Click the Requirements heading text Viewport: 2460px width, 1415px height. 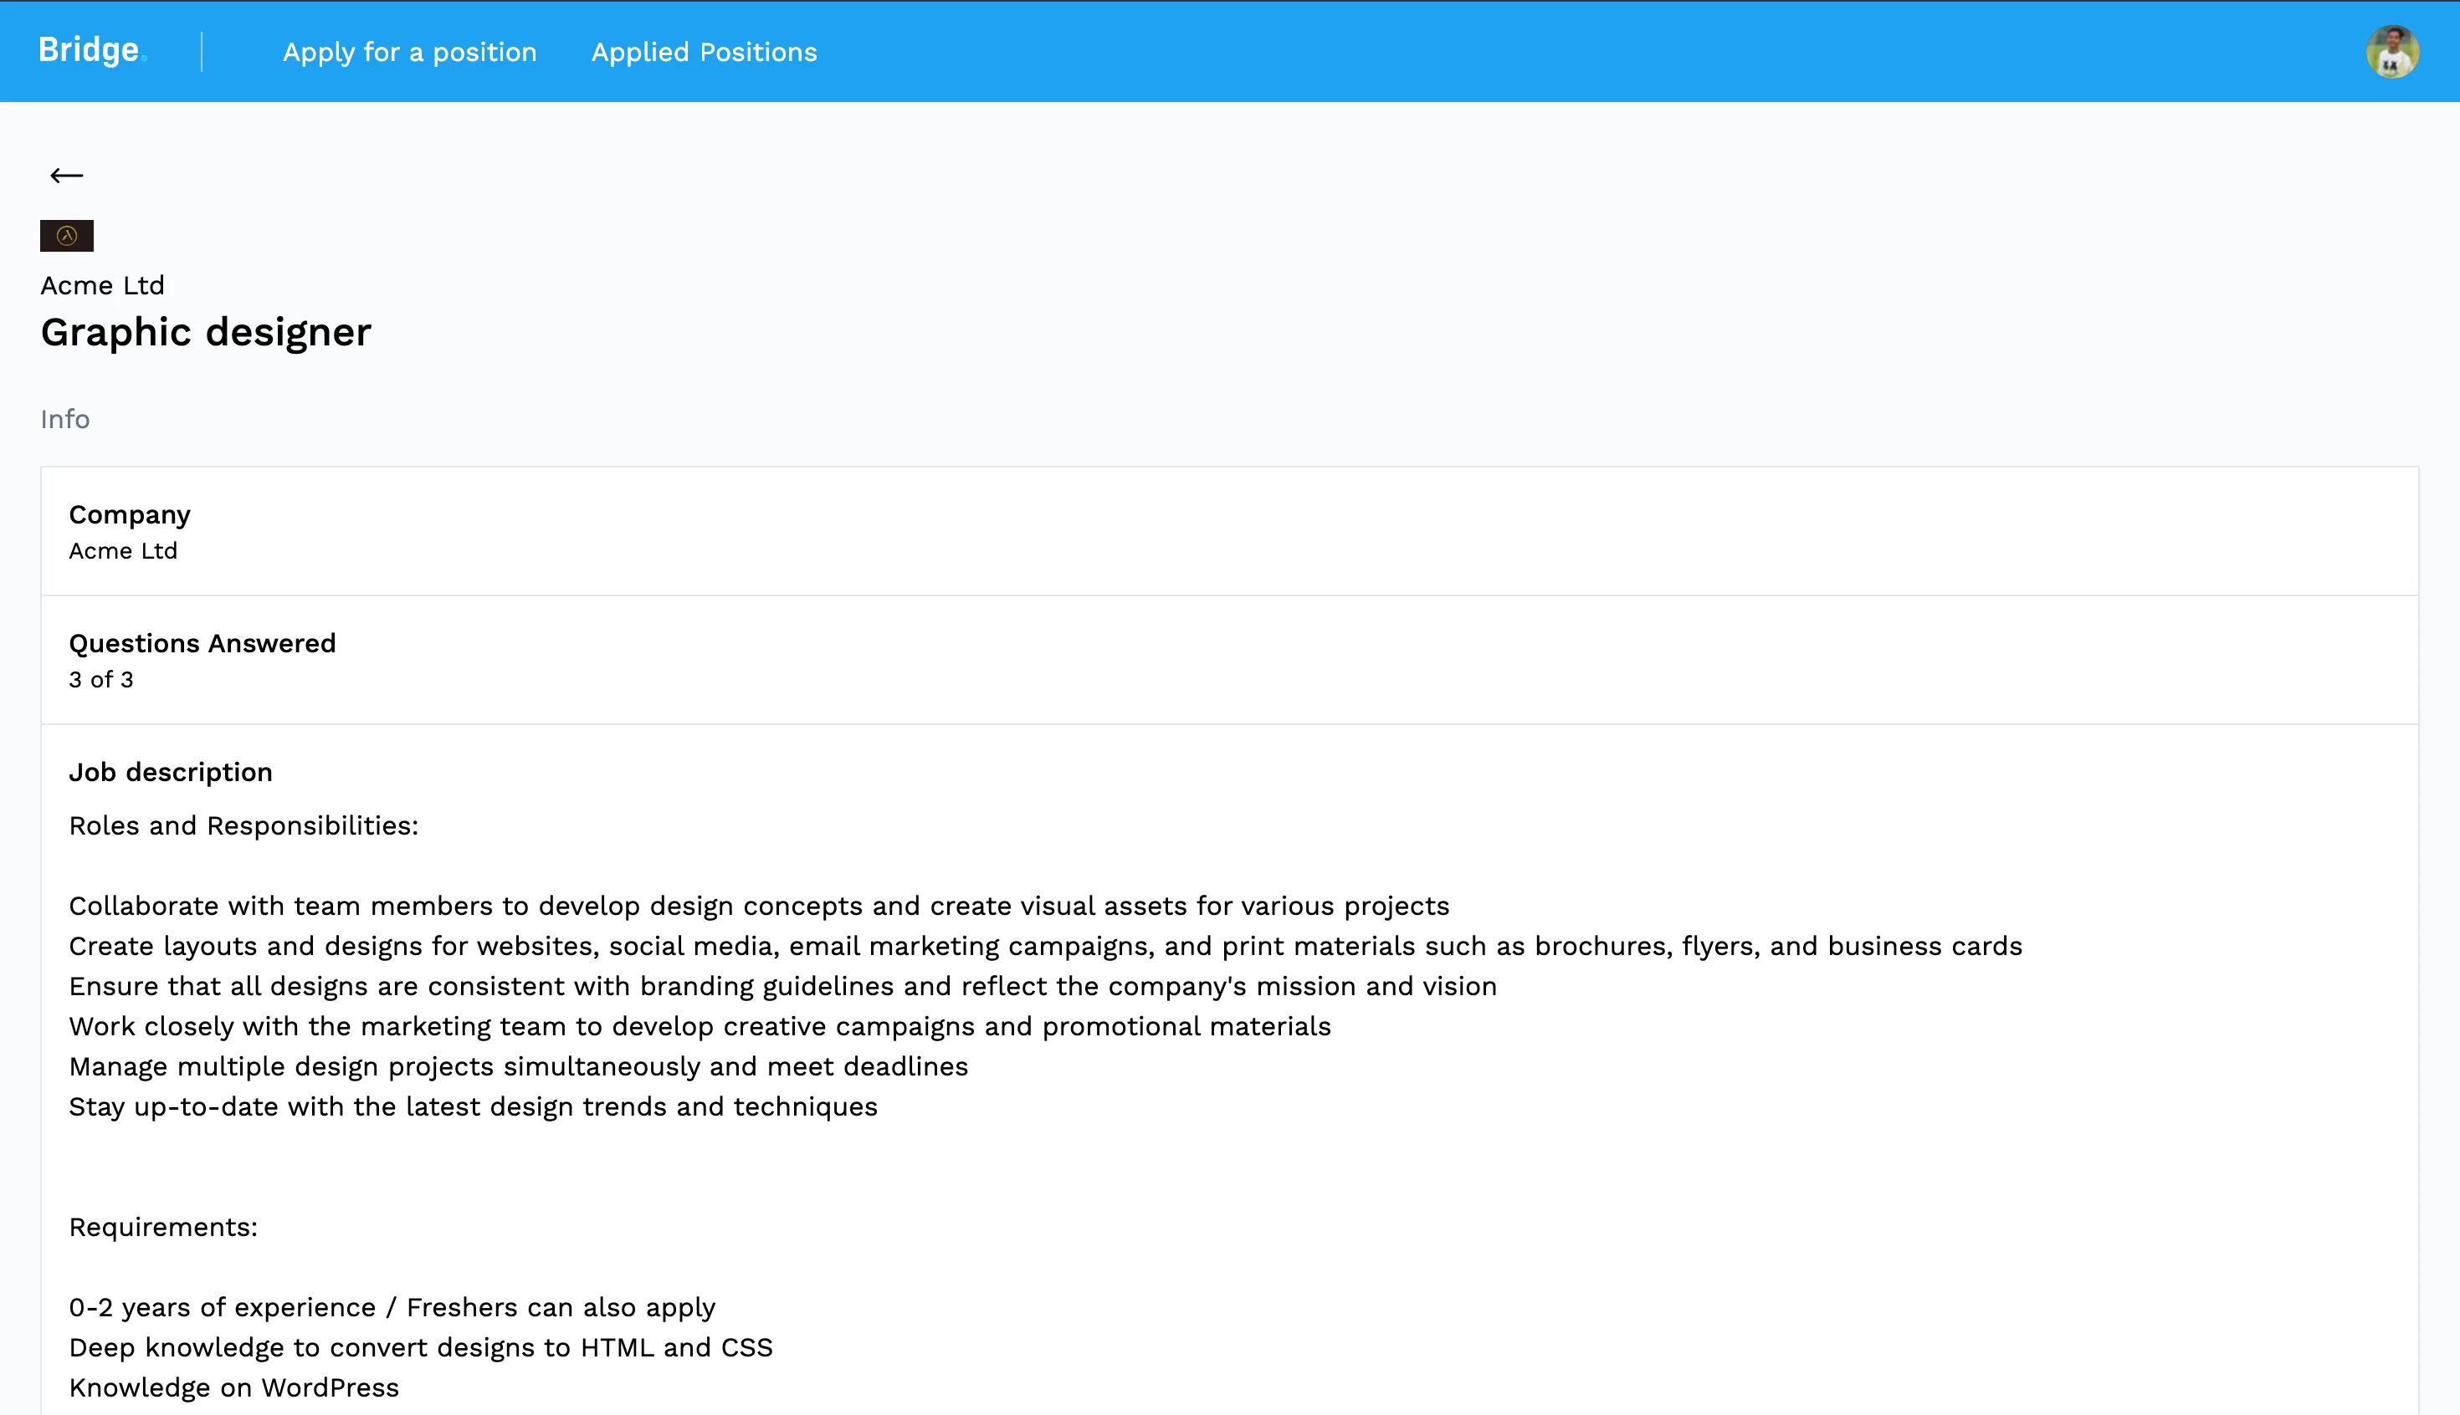pyautogui.click(x=163, y=1227)
